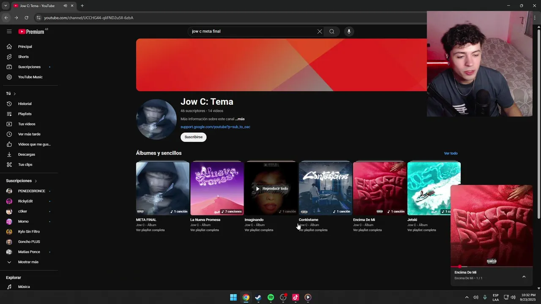Open the YouTube hamburger guide menu

click(9, 31)
